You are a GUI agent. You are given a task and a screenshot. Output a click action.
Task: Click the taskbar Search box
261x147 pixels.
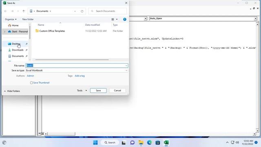[x=110, y=143]
